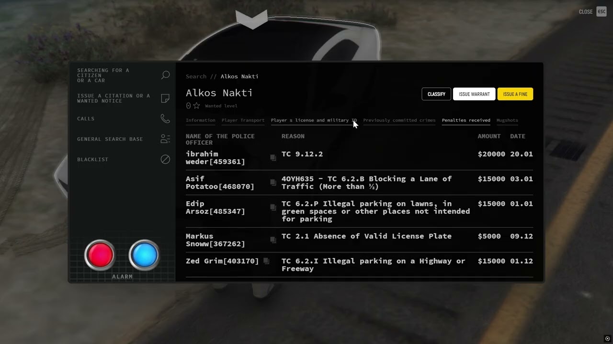The height and width of the screenshot is (344, 613).
Task: Click the Issue Warrant button
Action: (x=474, y=94)
